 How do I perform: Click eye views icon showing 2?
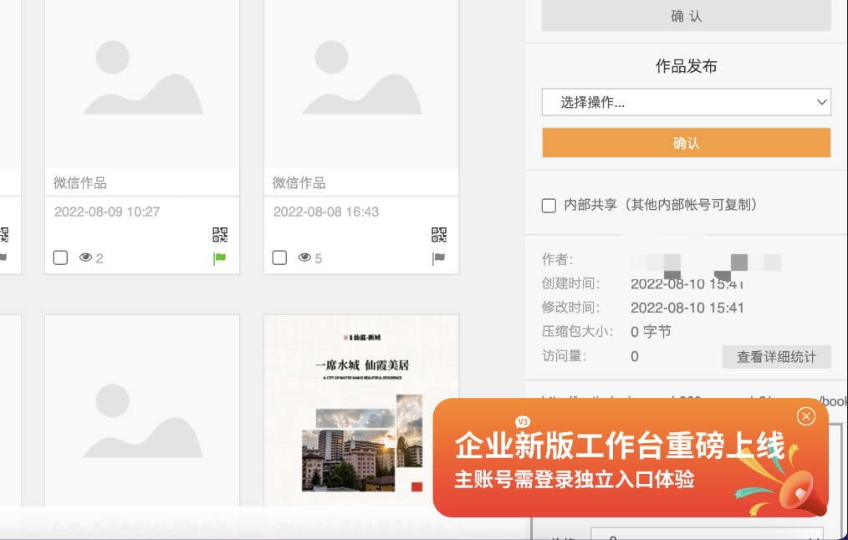coord(85,258)
